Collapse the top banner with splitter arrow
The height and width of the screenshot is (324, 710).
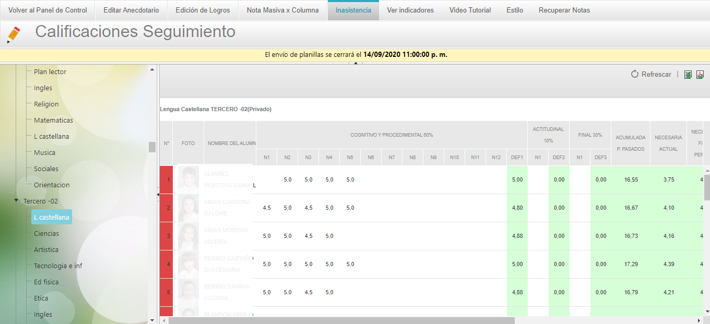355,63
